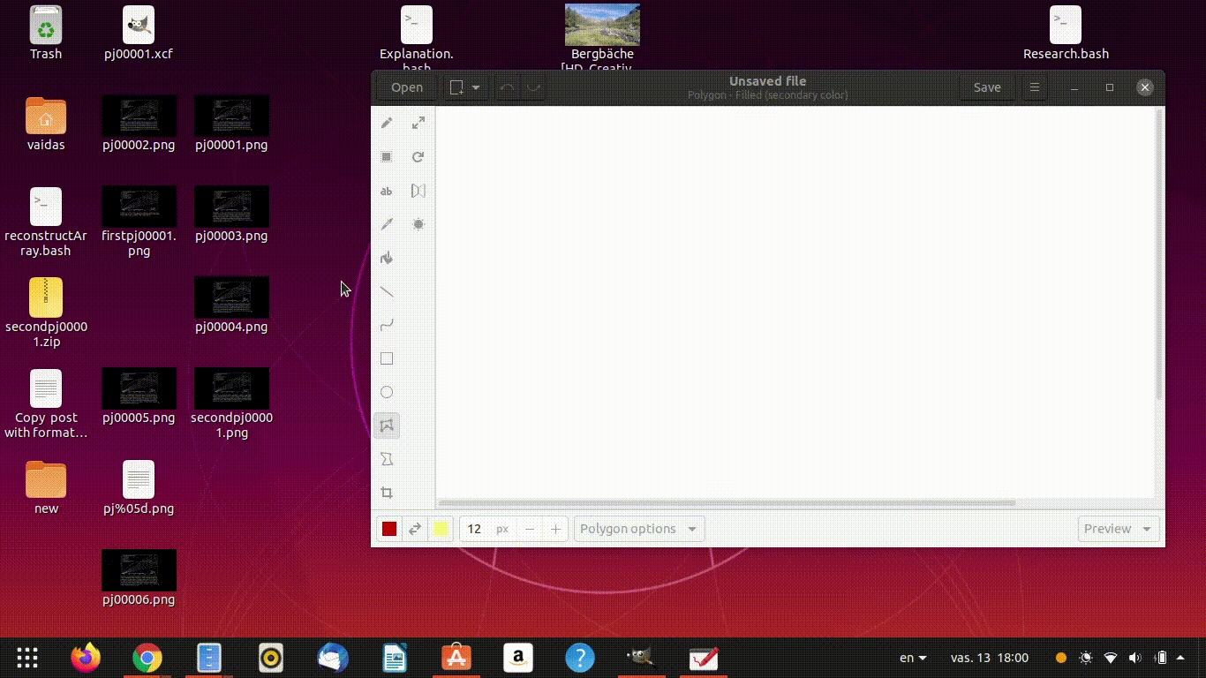Choose the Color Picker eyedropper tool
Viewport: 1206px width, 678px height.
(x=387, y=224)
